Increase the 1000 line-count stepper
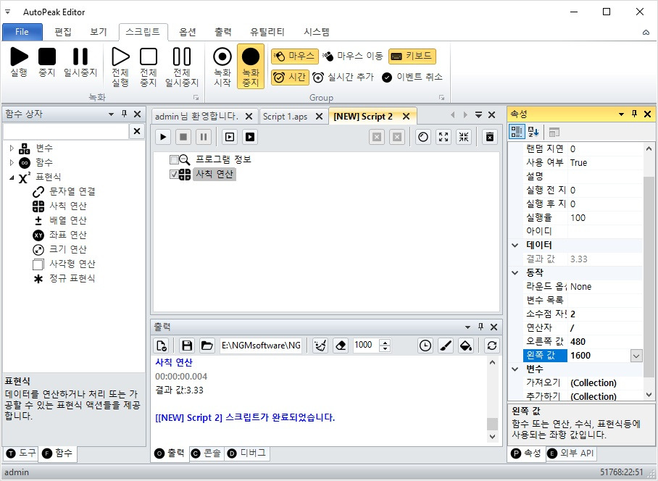Image resolution: width=658 pixels, height=481 pixels. [385, 342]
